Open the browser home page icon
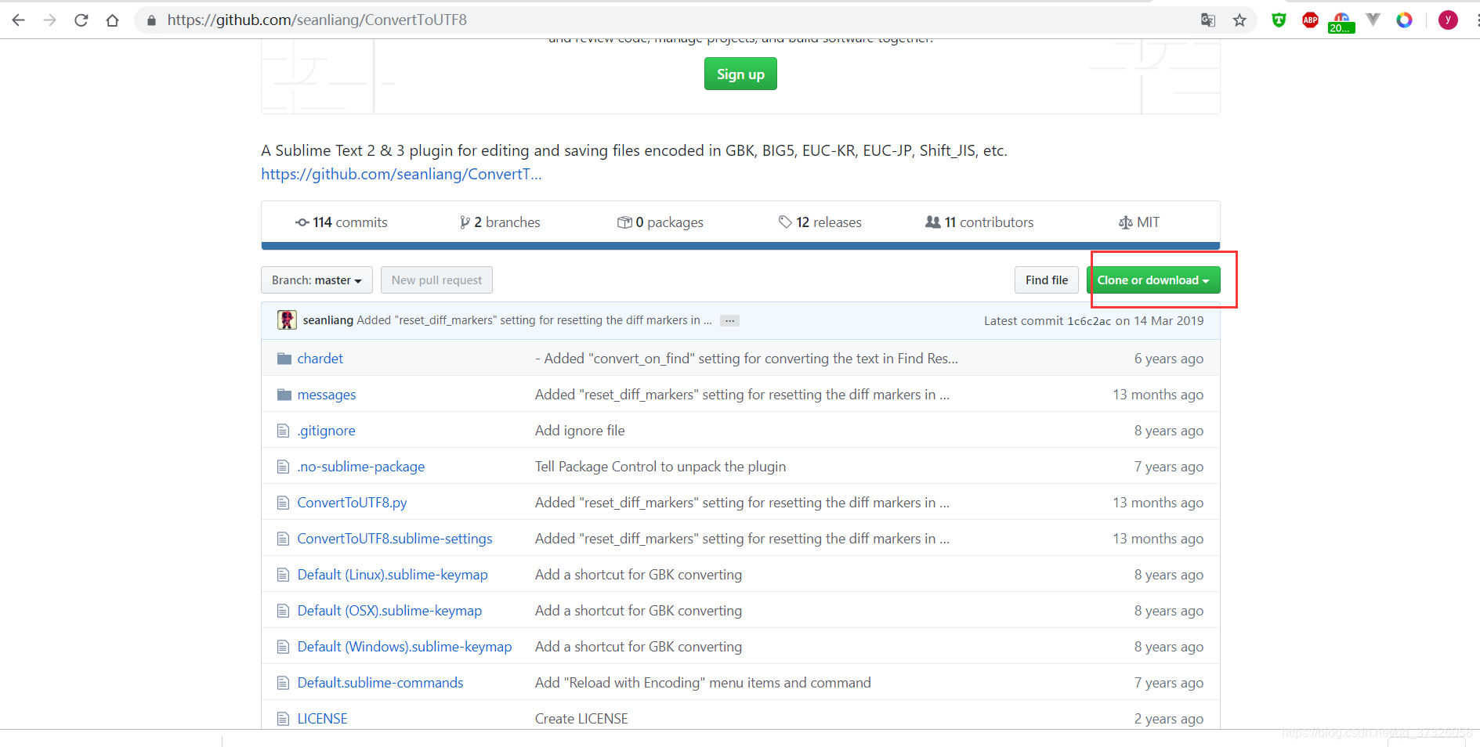This screenshot has height=747, width=1480. click(x=113, y=20)
